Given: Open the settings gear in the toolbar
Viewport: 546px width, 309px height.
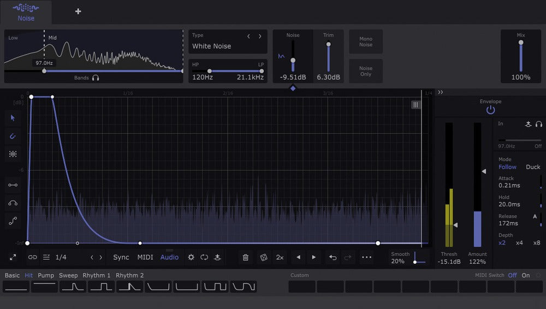Looking at the screenshot, I should coord(191,257).
